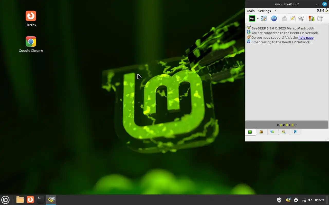Switch to the users tab with two people

261,132
